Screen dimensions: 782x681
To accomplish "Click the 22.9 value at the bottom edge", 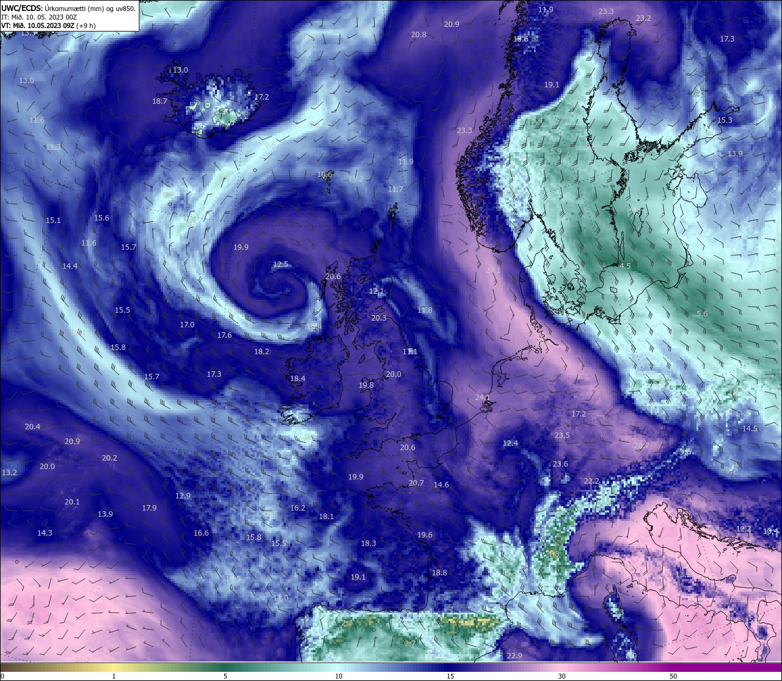I will tap(514, 656).
